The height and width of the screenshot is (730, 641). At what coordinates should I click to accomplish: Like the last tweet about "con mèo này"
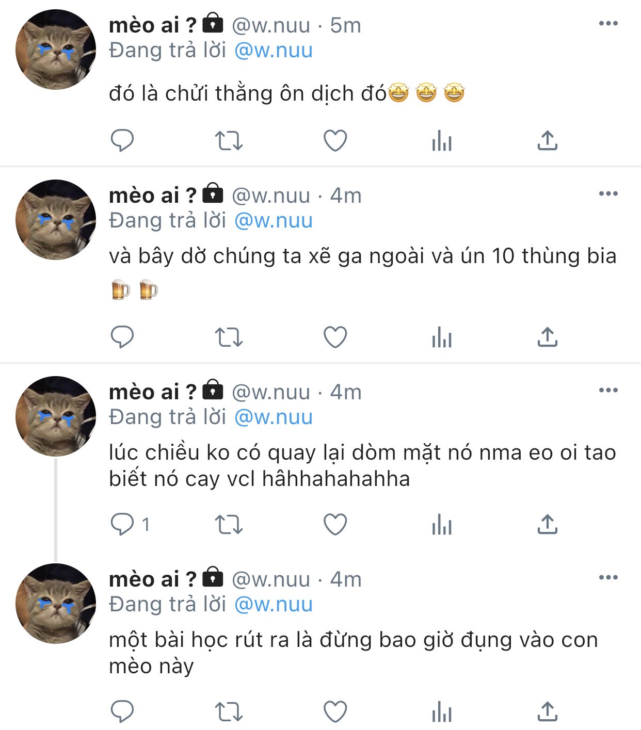335,712
